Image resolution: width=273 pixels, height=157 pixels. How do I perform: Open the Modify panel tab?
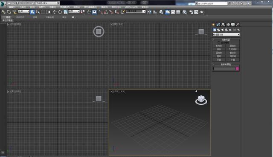(x=218, y=25)
